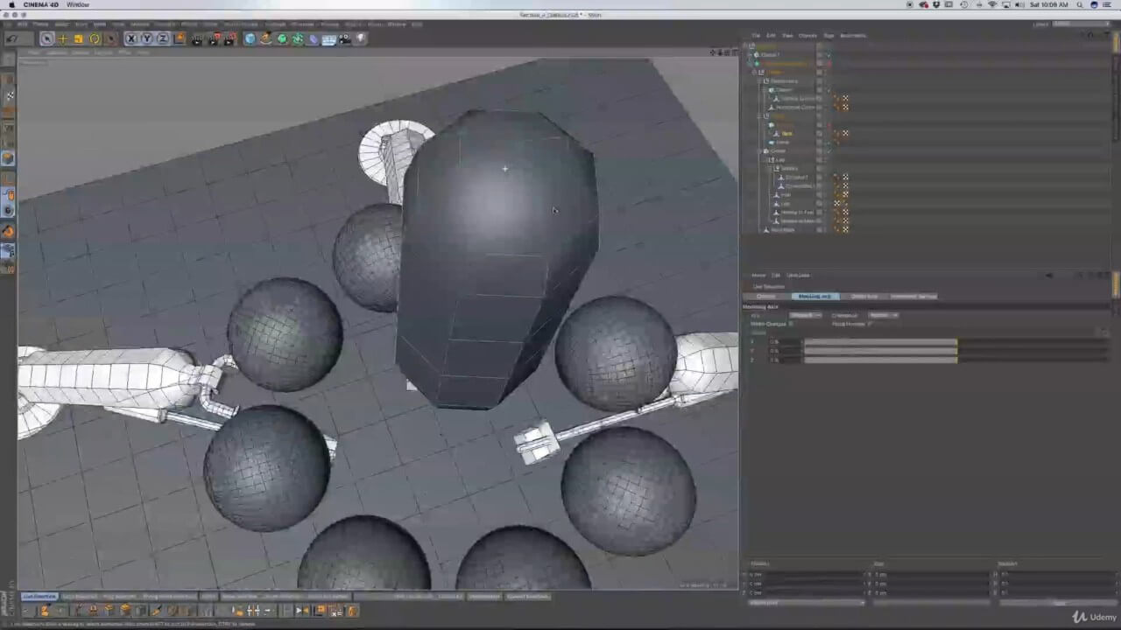The width and height of the screenshot is (1121, 630).
Task: Activate the Rotate tool
Action: tap(95, 38)
